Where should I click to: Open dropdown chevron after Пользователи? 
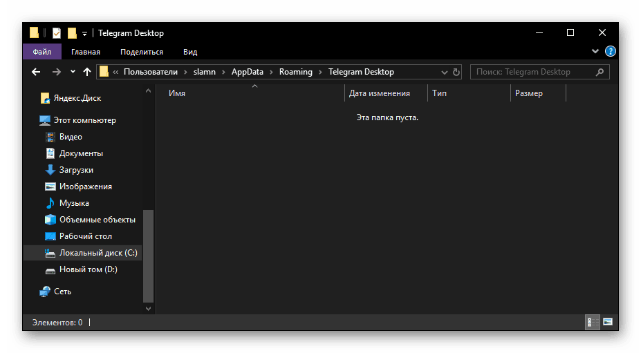[185, 73]
